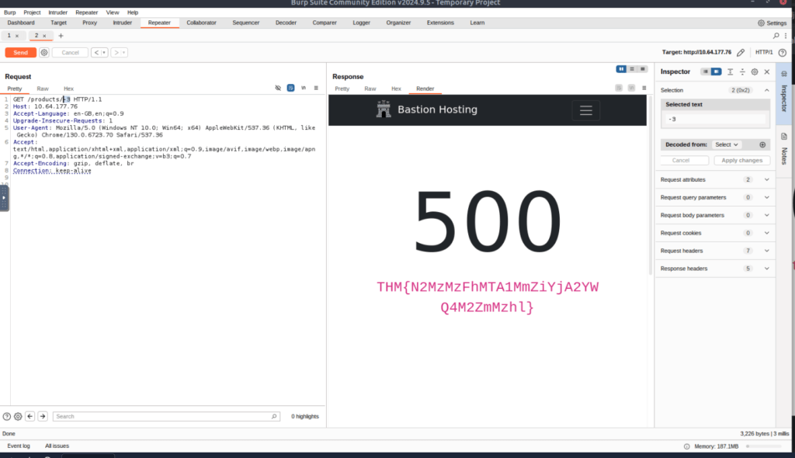The height and width of the screenshot is (458, 795).
Task: Open the View menu
Action: (x=113, y=12)
